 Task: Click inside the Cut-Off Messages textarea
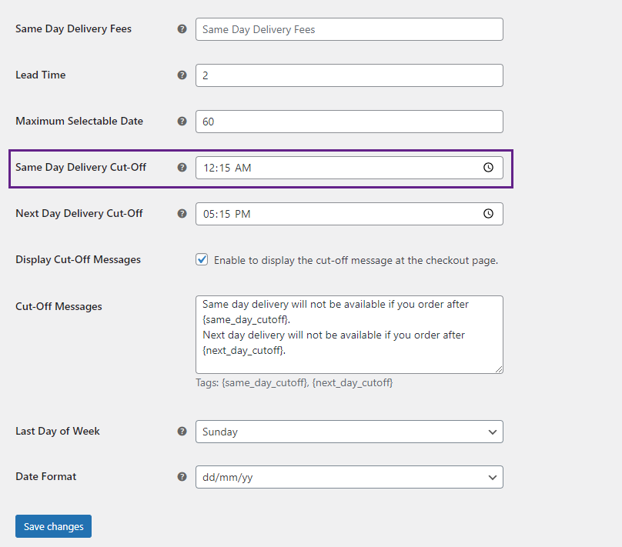[x=349, y=335]
